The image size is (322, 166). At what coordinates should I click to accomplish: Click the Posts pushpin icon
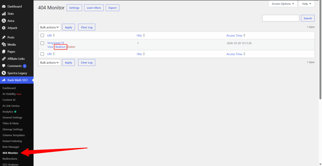[x=4, y=37]
